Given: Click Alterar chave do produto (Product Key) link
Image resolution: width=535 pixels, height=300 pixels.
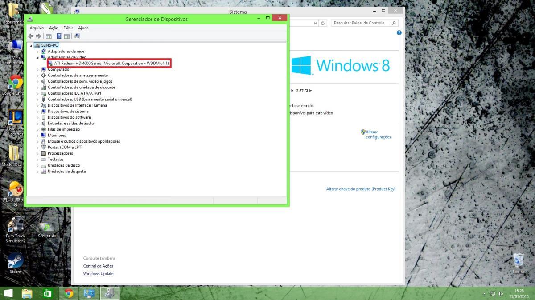Looking at the screenshot, I should pos(361,189).
